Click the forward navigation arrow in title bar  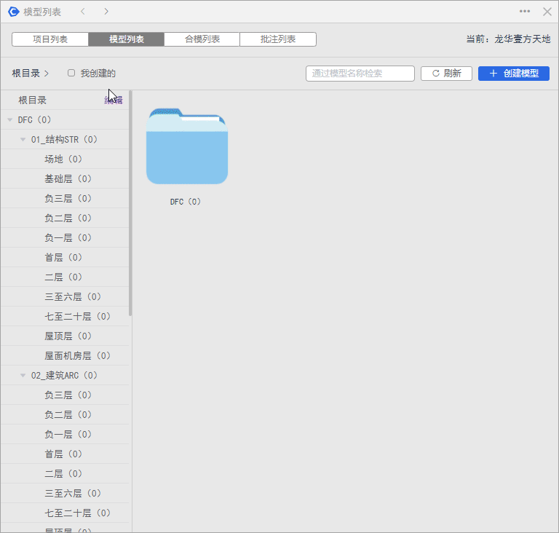pyautogui.click(x=106, y=12)
